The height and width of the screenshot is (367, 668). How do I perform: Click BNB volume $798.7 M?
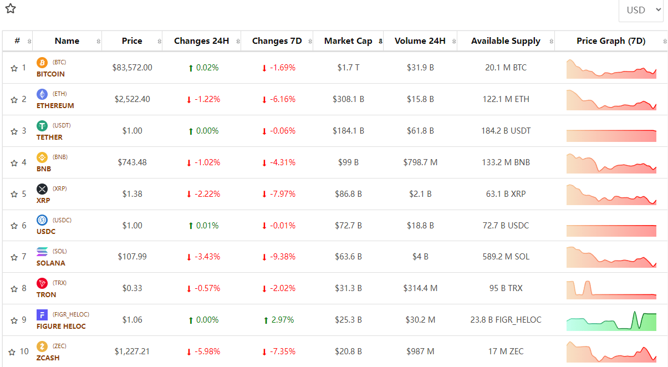click(420, 162)
